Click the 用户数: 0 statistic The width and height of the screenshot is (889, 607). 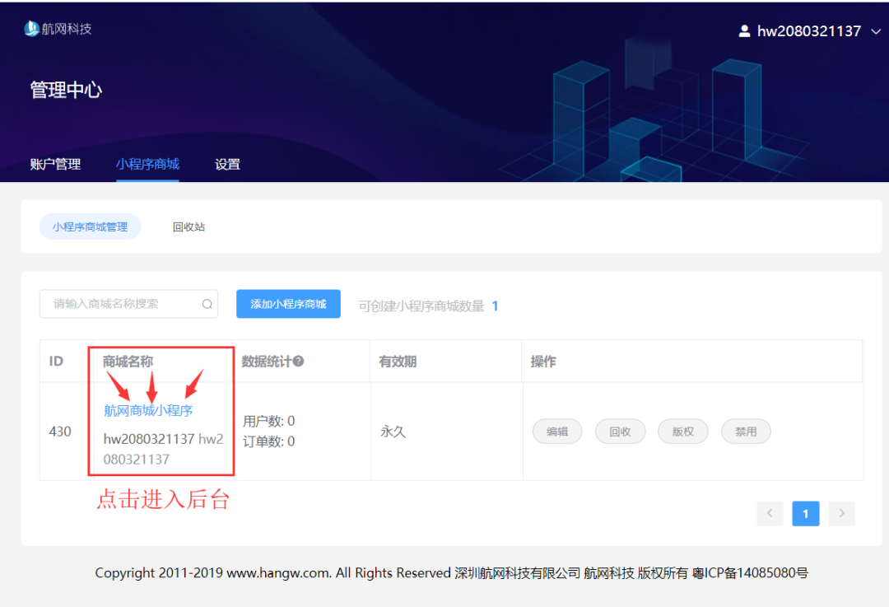click(268, 422)
